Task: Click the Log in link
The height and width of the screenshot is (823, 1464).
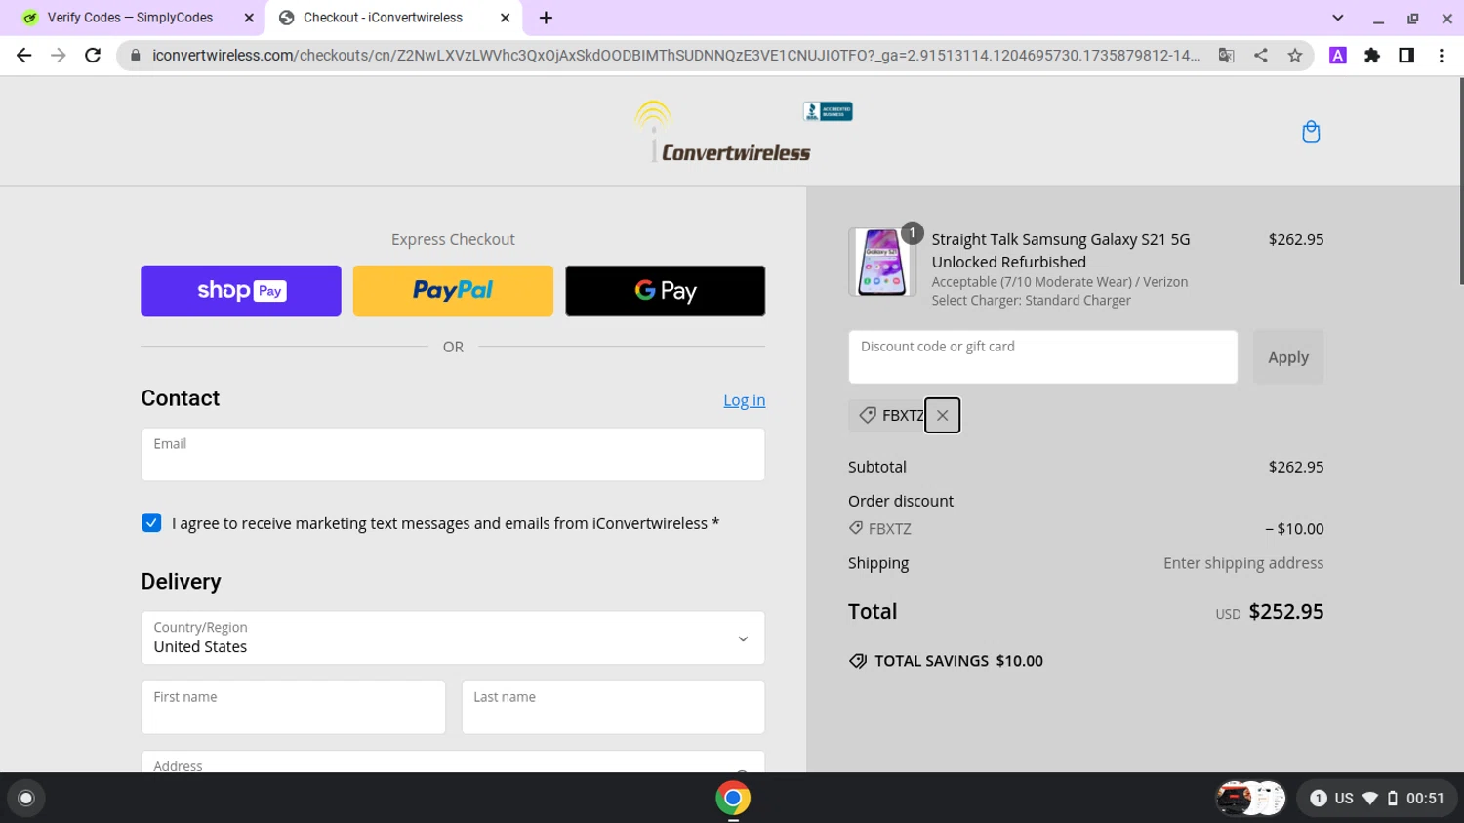Action: coord(744,400)
